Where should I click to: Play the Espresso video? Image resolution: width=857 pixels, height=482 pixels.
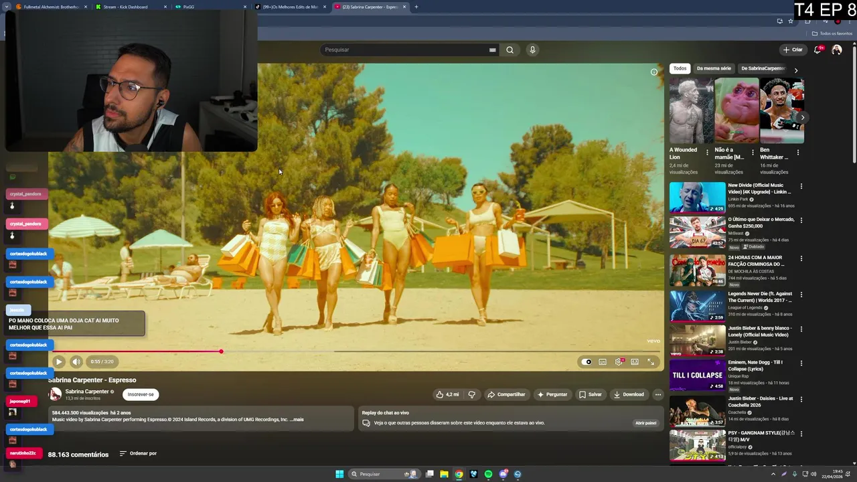click(58, 361)
